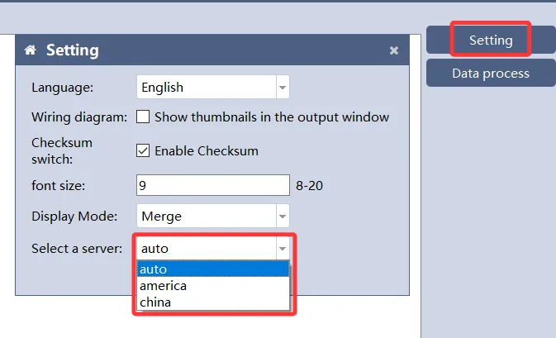The image size is (556, 338).
Task: Click the Merge display mode combo box
Action: coord(205,217)
